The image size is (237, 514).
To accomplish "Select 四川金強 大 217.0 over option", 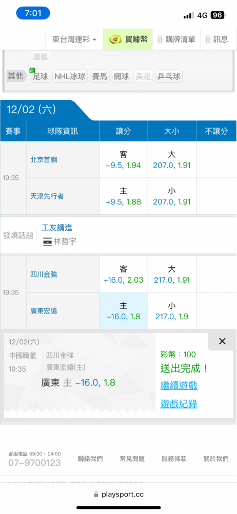I will pos(172,274).
